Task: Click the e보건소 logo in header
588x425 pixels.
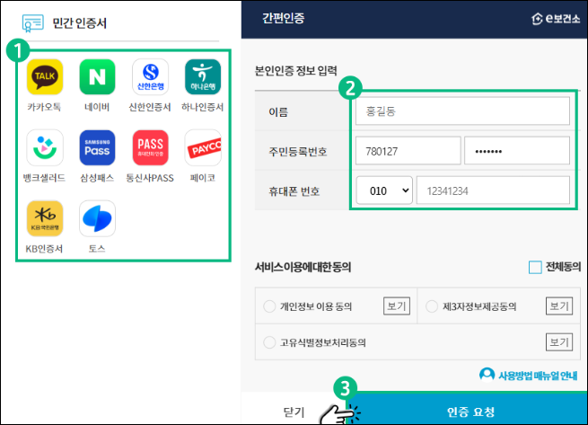Action: pos(556,18)
